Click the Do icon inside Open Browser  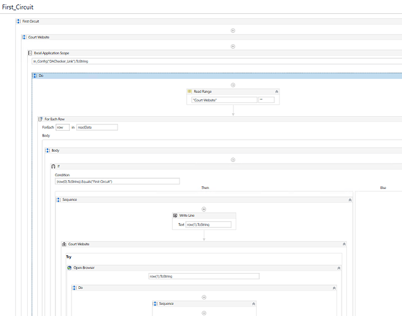click(75, 288)
